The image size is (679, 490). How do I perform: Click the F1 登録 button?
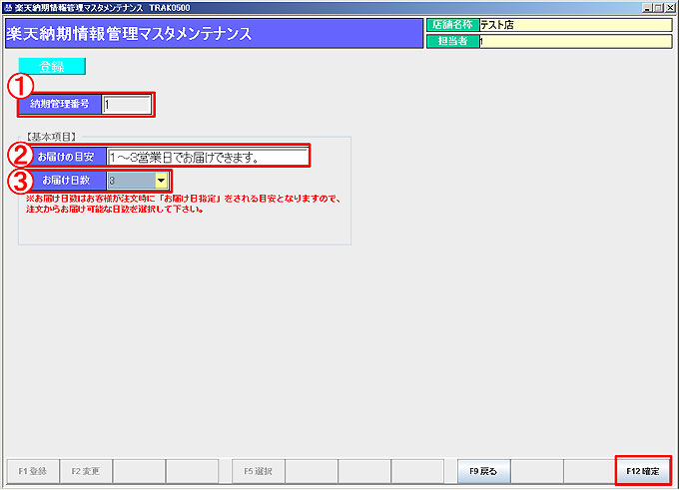pyautogui.click(x=33, y=471)
